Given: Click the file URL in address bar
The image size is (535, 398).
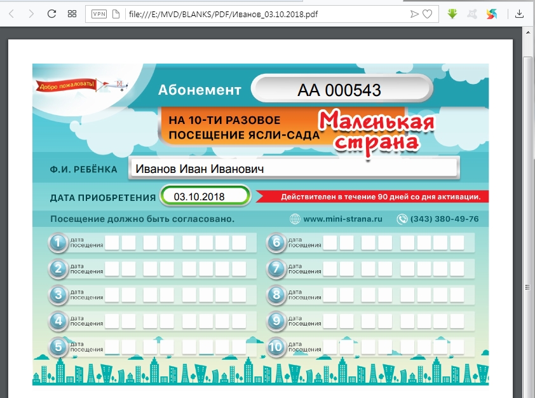Looking at the screenshot, I should (222, 13).
